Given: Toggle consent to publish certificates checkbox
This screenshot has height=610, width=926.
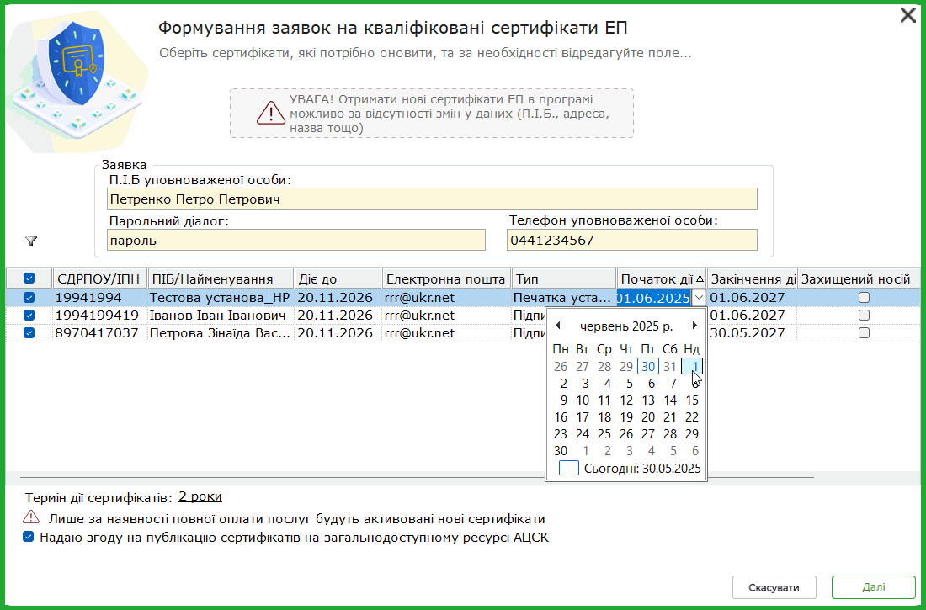Looking at the screenshot, I should coord(28,538).
